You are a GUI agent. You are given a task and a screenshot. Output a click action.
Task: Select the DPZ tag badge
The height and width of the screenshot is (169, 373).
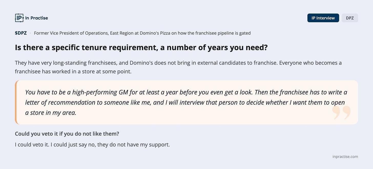click(350, 18)
